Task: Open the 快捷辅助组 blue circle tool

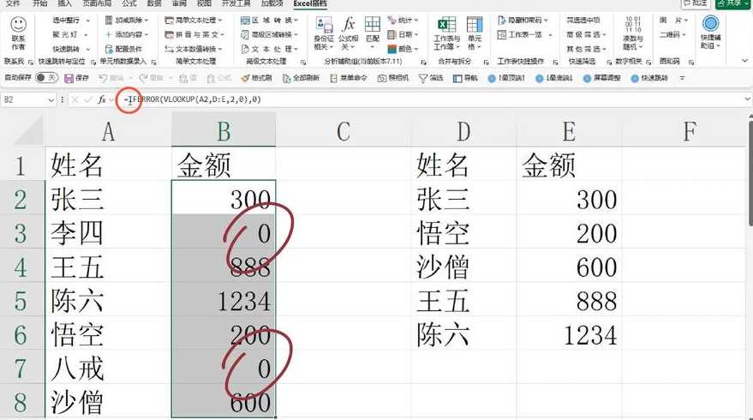Action: click(710, 32)
